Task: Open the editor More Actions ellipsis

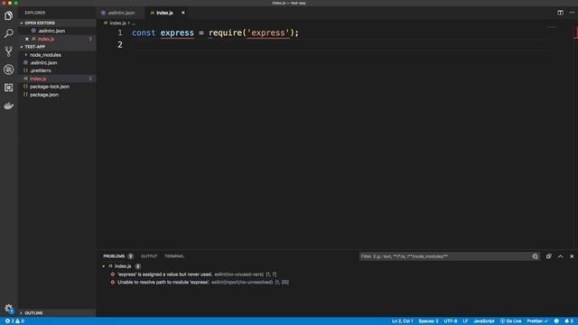Action: [x=572, y=13]
